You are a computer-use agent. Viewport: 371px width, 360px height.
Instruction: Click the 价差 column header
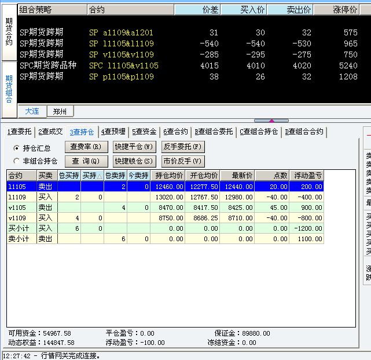point(197,10)
